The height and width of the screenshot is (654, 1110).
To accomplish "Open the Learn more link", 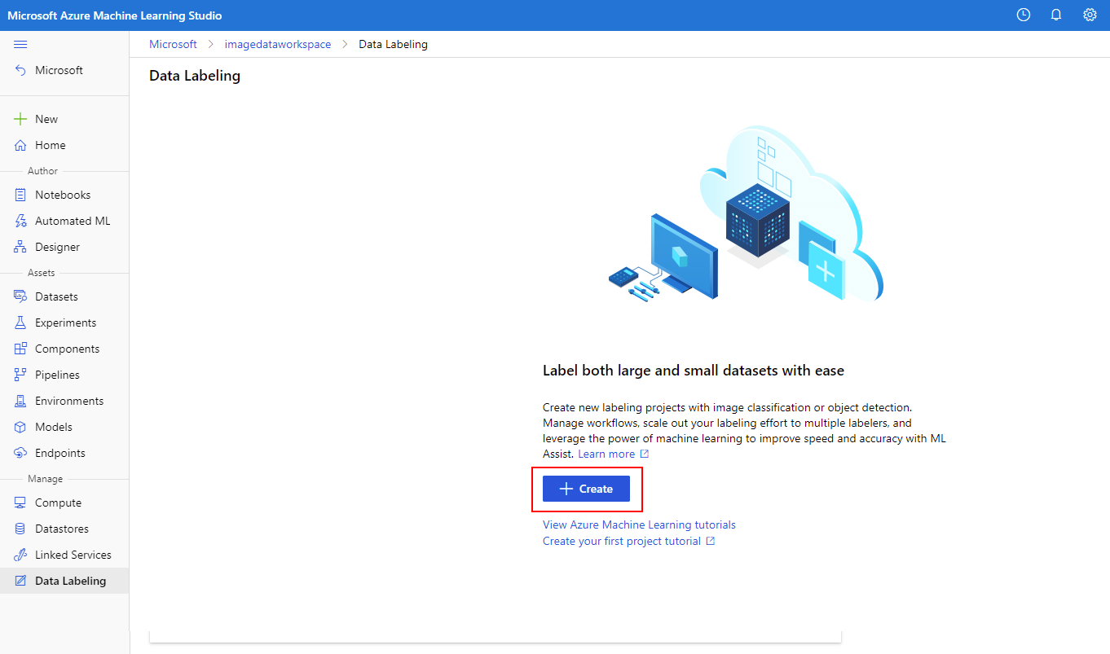I will click(606, 454).
